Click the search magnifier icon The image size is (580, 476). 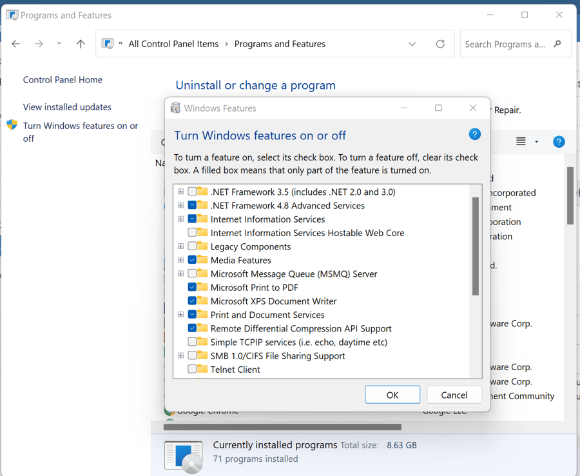[x=557, y=44]
